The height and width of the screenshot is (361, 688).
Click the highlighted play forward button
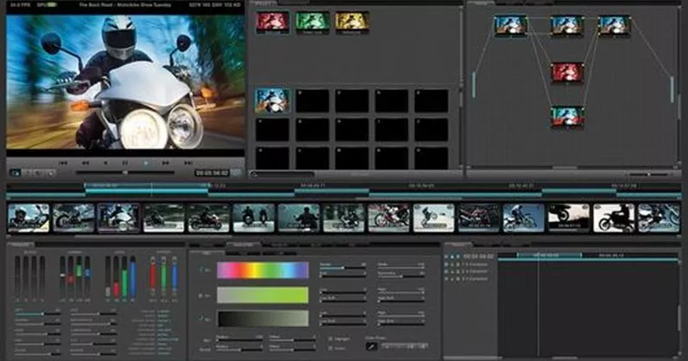click(x=146, y=162)
